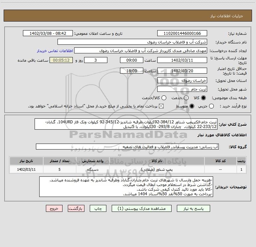Click the کد کالا column header
The width and height of the screenshot is (256, 247).
(220, 161)
